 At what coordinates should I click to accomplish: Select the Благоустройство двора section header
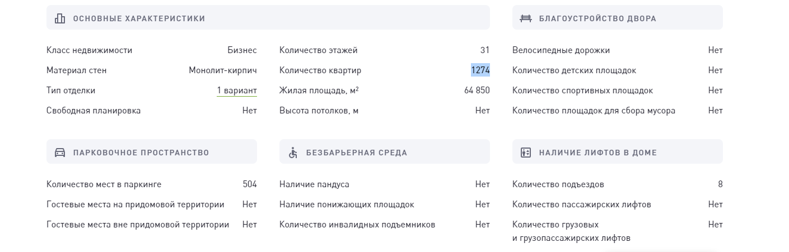[618, 17]
